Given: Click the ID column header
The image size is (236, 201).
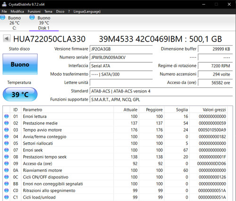Looking at the screenshot, I should click(x=16, y=109).
